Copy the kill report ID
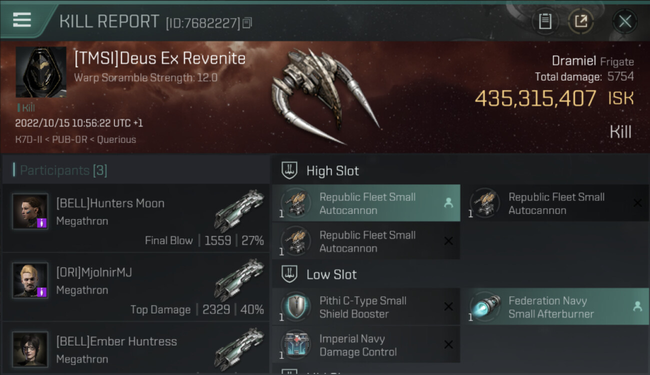Image resolution: width=650 pixels, height=375 pixels. [x=247, y=22]
